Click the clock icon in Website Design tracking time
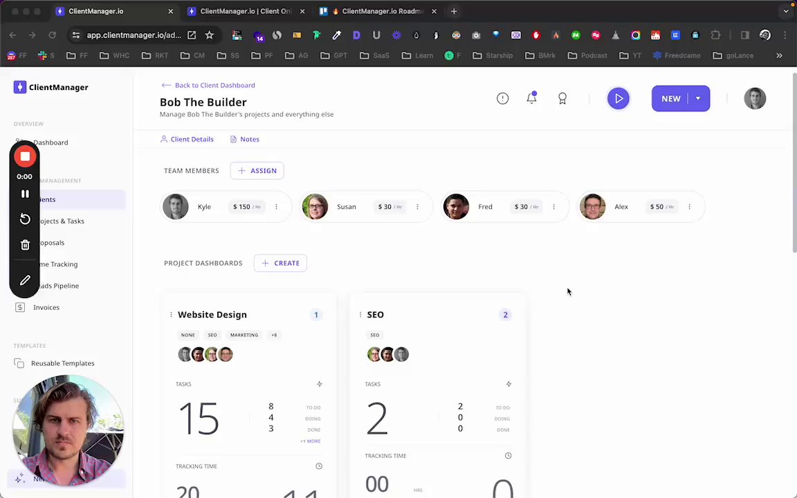Viewport: 797px width, 498px height. tap(319, 466)
